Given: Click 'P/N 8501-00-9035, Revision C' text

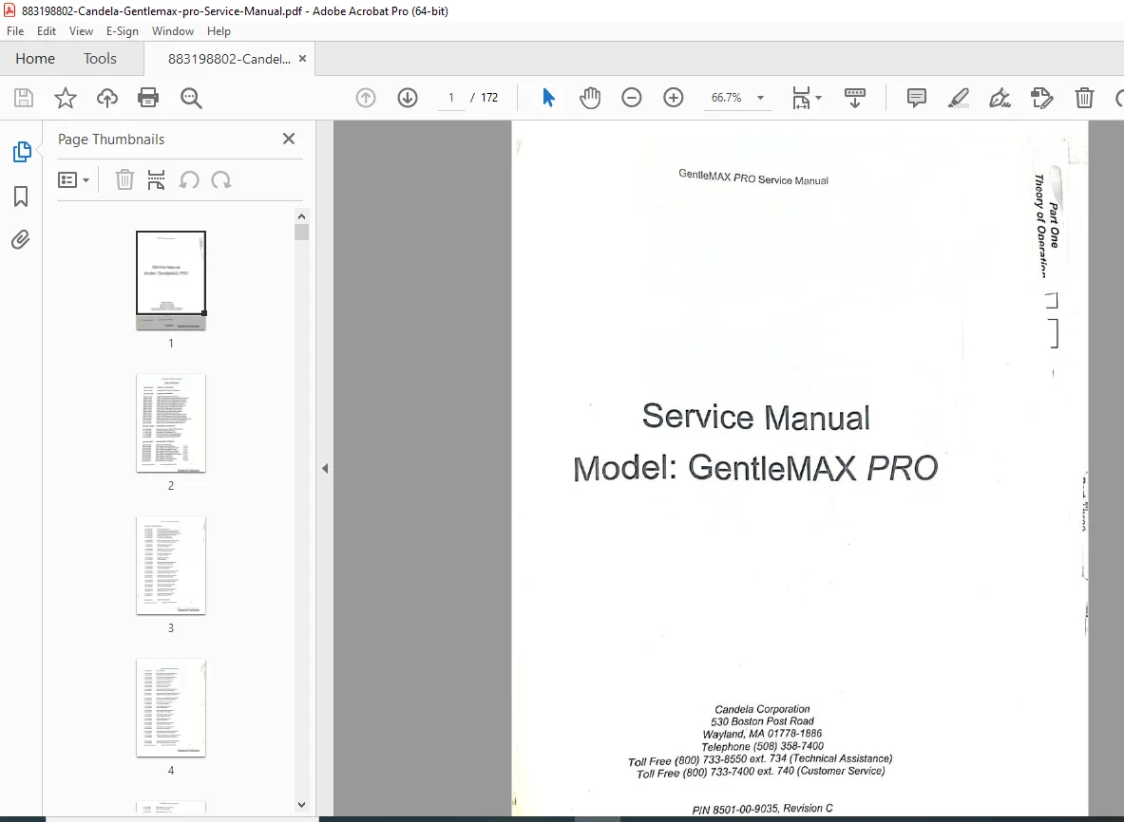Looking at the screenshot, I should [762, 809].
